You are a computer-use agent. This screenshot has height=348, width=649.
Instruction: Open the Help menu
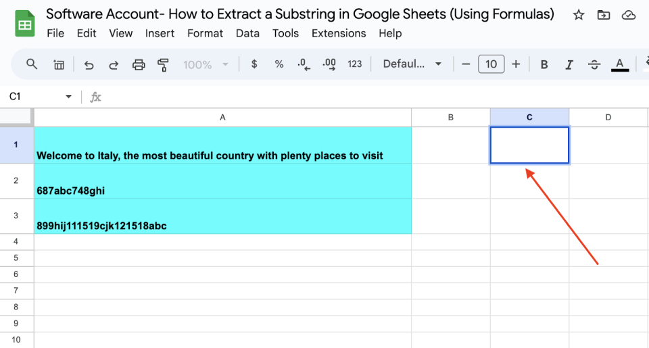tap(390, 33)
